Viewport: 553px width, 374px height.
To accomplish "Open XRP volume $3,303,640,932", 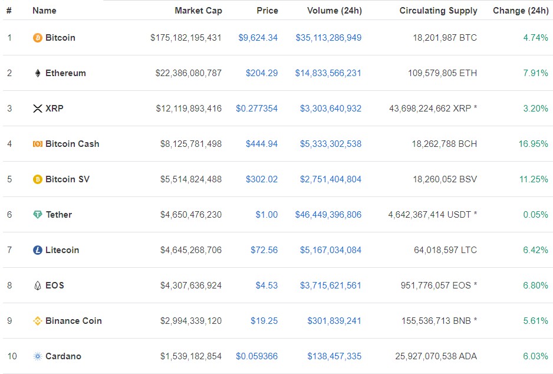I will click(331, 109).
